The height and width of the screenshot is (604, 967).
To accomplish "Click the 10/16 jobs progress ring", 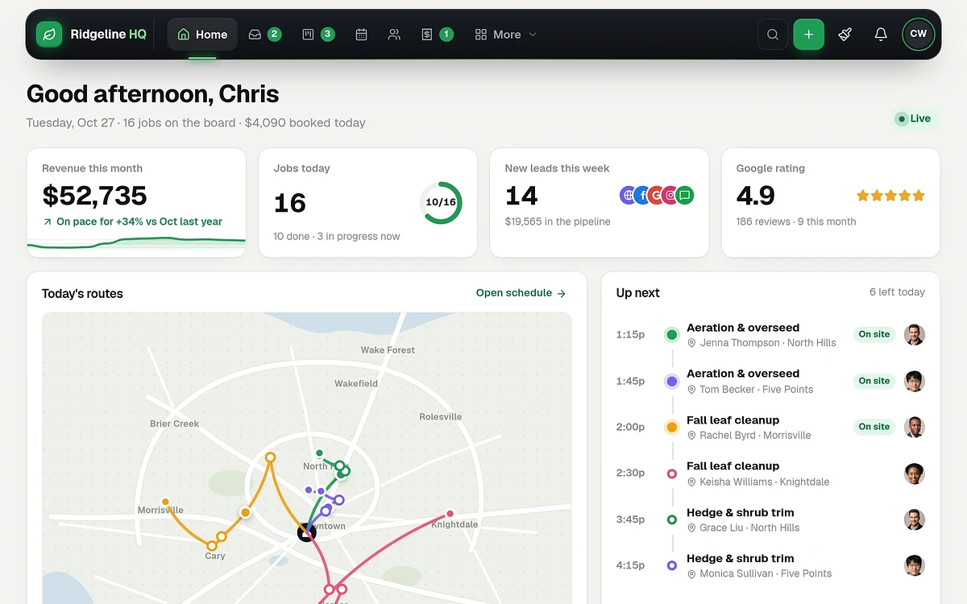I will [441, 203].
